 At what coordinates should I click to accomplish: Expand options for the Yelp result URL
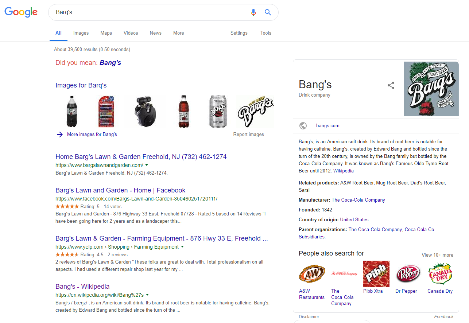pyautogui.click(x=182, y=247)
